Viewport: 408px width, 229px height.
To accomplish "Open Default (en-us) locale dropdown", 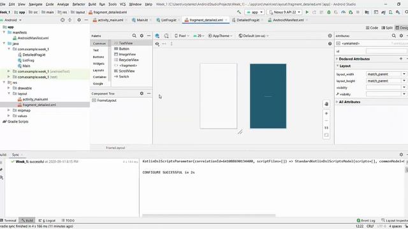I will 254,36.
